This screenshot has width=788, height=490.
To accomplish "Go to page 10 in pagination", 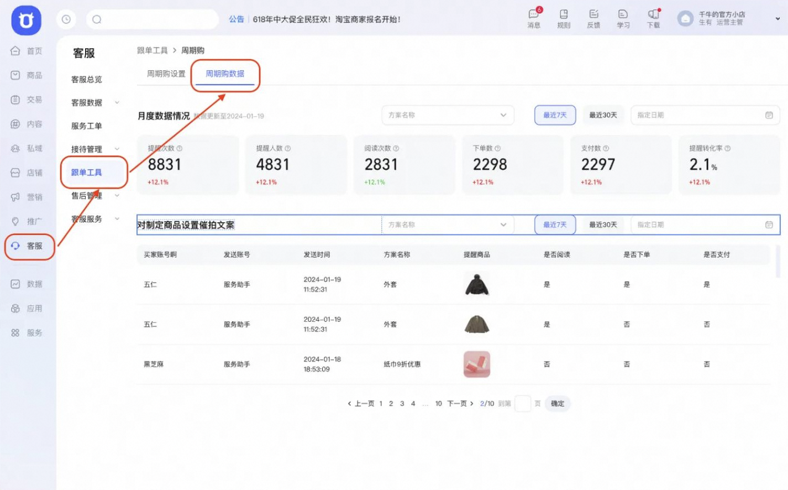I will click(x=438, y=404).
